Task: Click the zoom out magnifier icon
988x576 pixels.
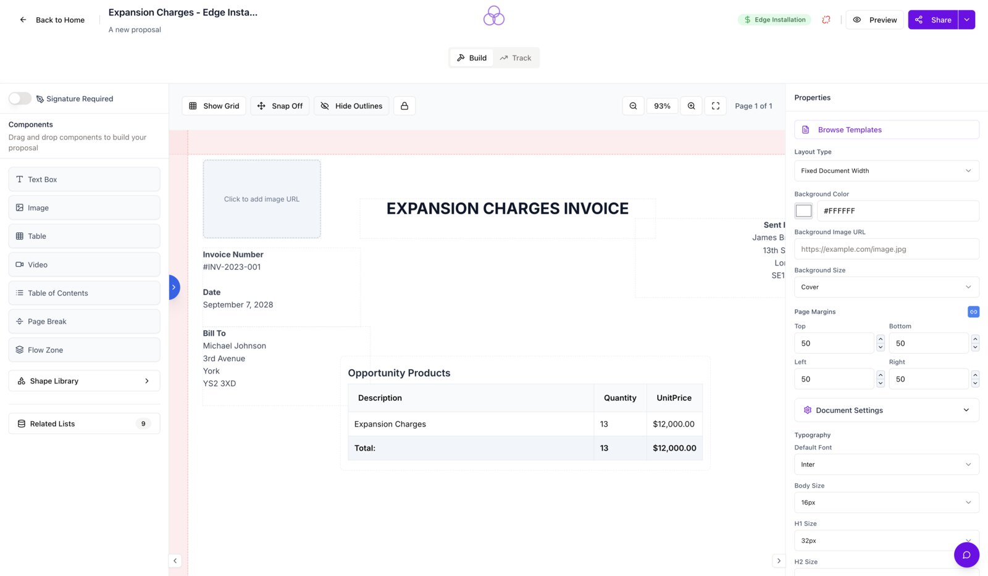Action: (633, 106)
